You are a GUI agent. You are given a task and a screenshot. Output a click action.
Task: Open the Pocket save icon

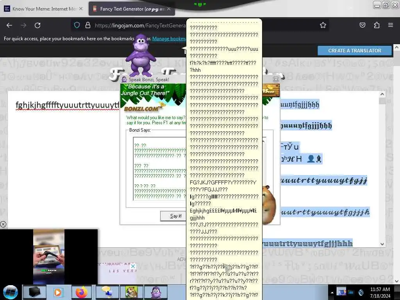pos(362,25)
